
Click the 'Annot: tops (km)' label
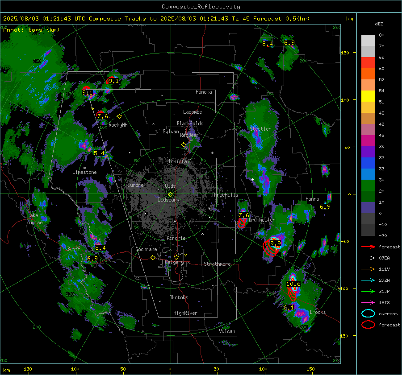[31, 30]
